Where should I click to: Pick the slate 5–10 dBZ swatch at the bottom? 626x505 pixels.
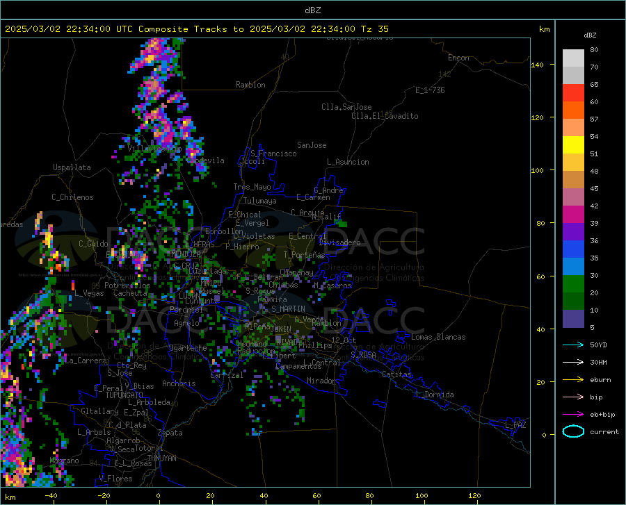point(573,318)
